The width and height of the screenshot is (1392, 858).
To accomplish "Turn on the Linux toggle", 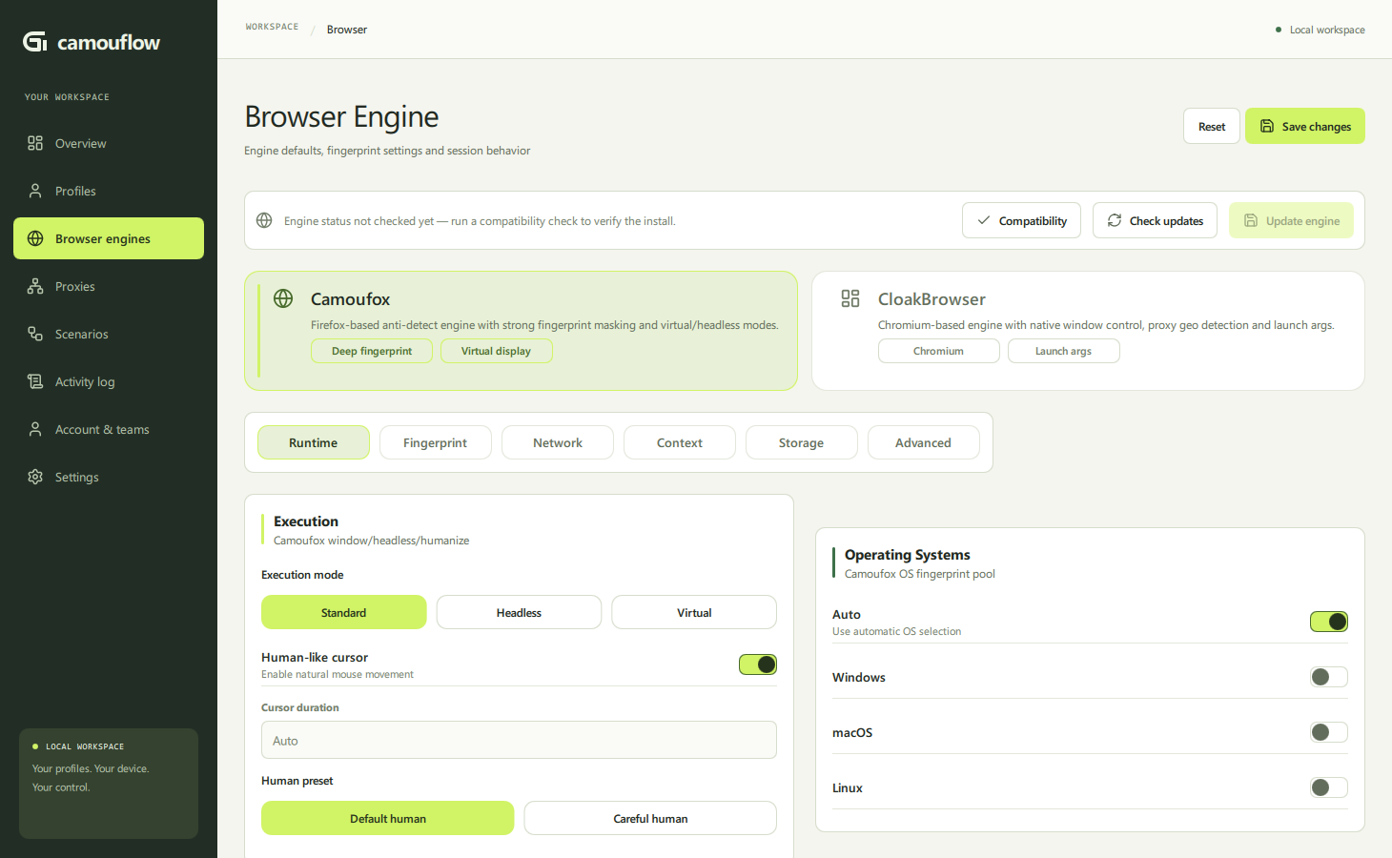I will pos(1329,787).
